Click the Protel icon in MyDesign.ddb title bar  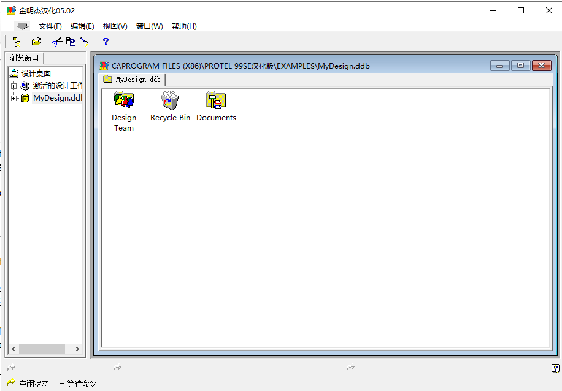coord(104,66)
